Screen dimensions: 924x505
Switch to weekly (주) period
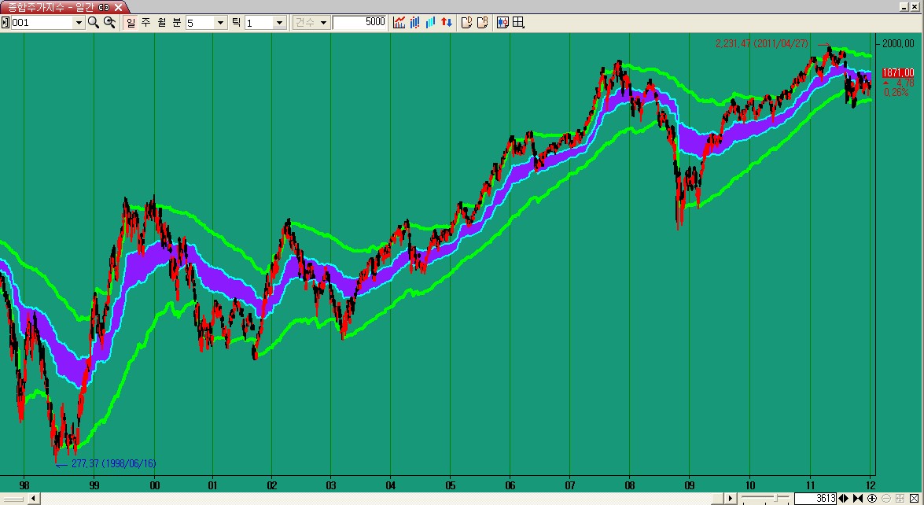pyautogui.click(x=145, y=23)
